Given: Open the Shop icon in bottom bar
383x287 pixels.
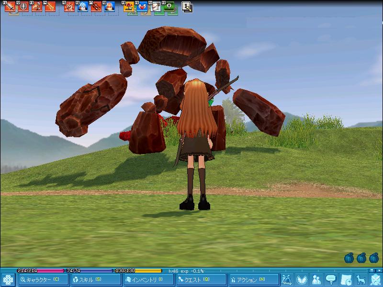Looking at the screenshot, I should tap(287, 279).
